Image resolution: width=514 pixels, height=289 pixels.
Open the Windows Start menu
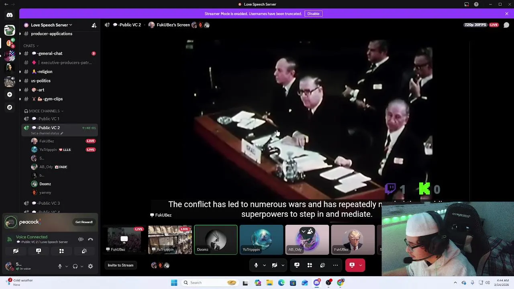click(174, 283)
